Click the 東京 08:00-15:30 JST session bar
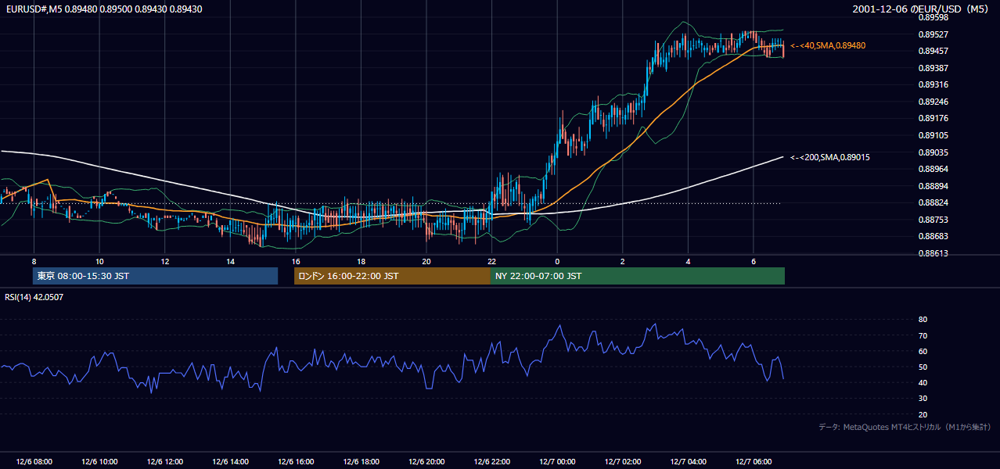 tap(155, 276)
